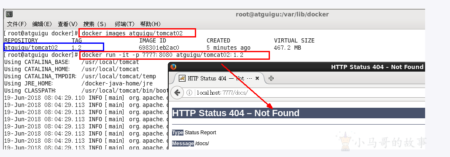Close the HTTP Status 404 tab
The width and height of the screenshot is (450, 157).
click(257, 78)
